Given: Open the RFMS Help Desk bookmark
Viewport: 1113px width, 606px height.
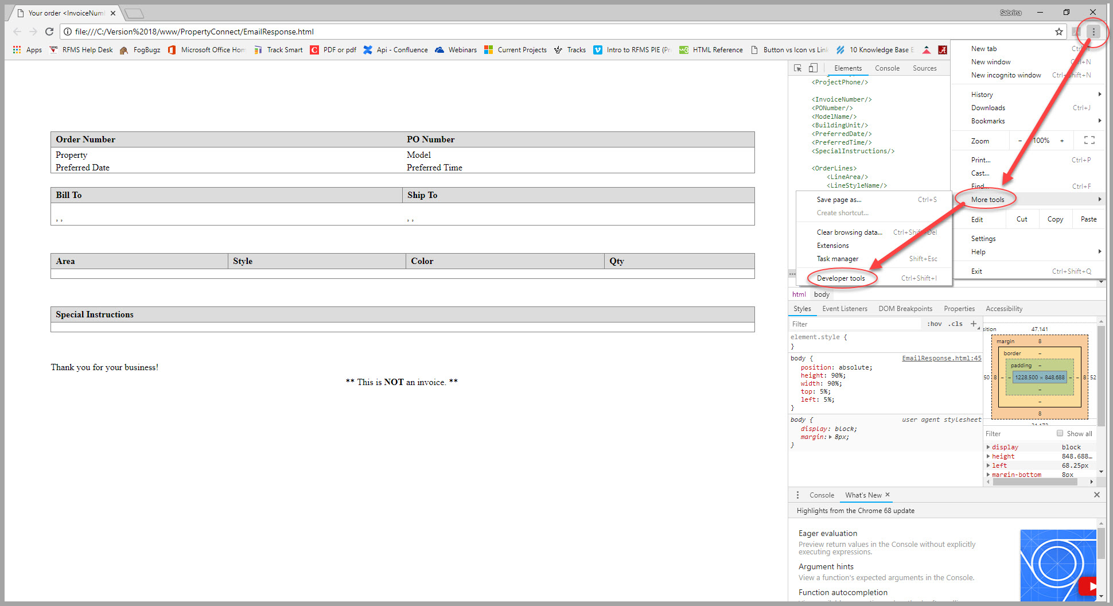Looking at the screenshot, I should pyautogui.click(x=81, y=50).
